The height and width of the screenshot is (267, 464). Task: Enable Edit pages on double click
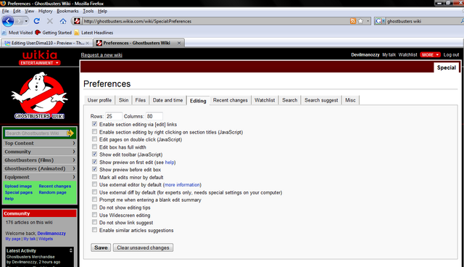pyautogui.click(x=94, y=139)
